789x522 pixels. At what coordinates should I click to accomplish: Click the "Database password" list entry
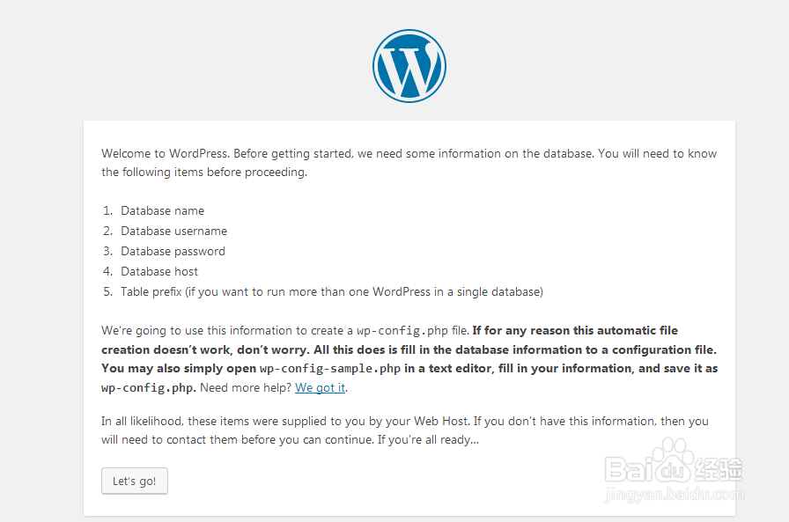(173, 252)
